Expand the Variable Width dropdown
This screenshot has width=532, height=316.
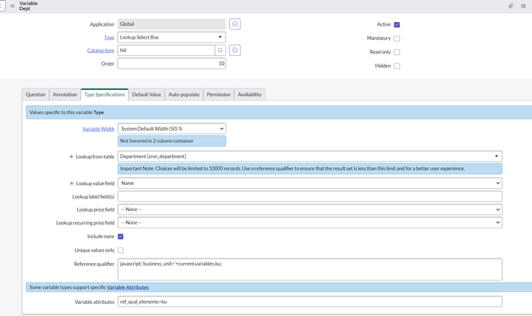point(172,129)
